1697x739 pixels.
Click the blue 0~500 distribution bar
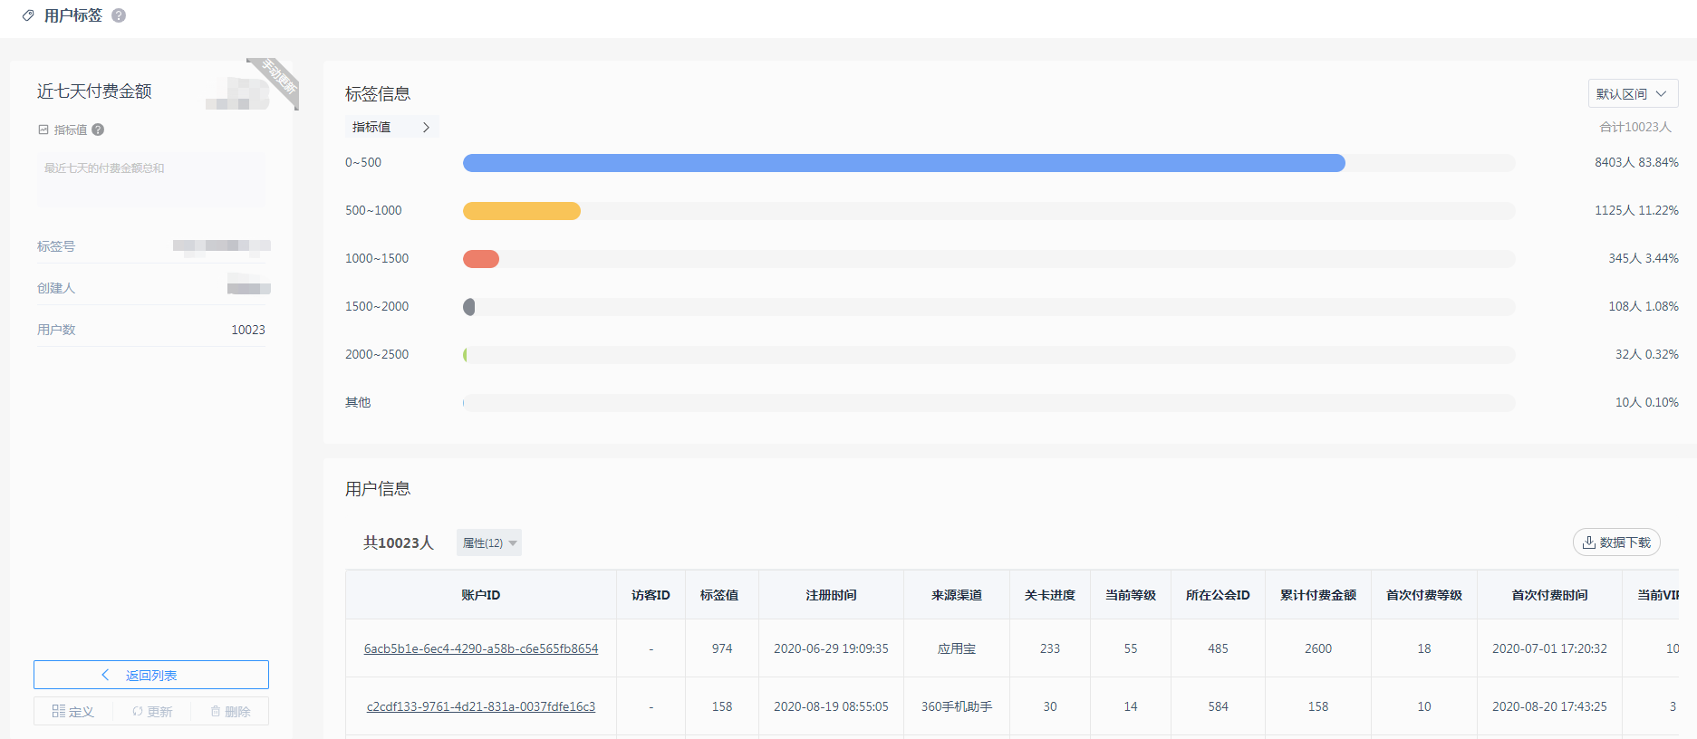903,163
